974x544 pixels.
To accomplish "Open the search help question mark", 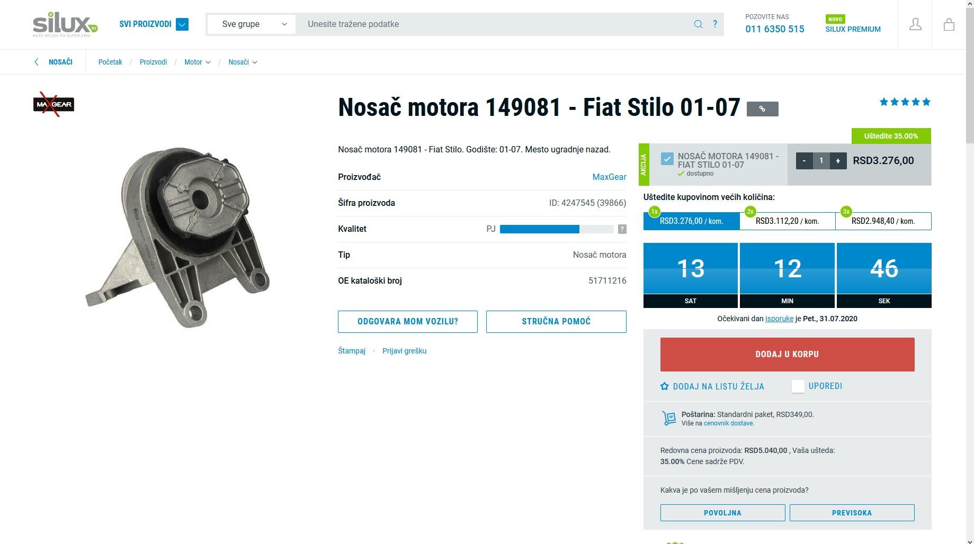I will pyautogui.click(x=715, y=24).
